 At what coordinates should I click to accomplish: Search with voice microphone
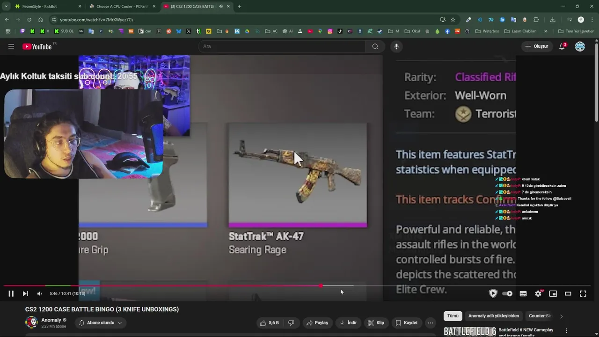pos(396,46)
